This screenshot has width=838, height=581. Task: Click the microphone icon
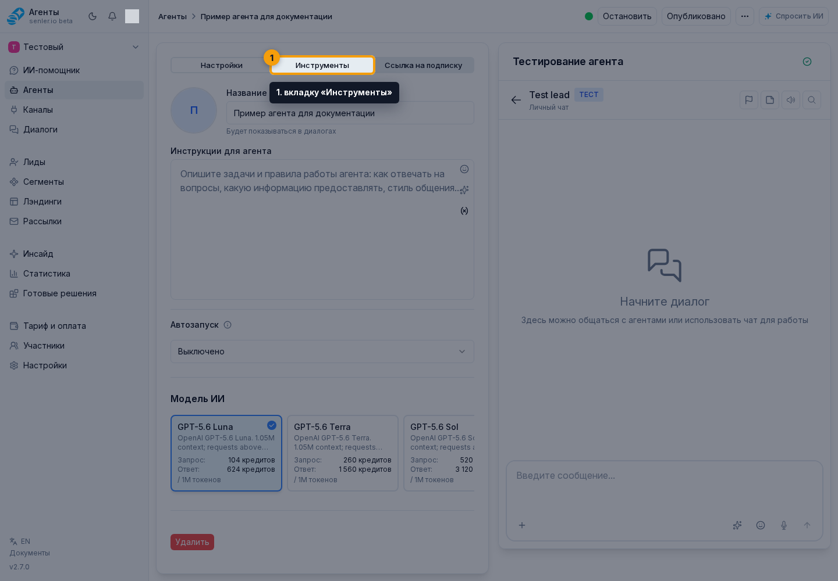784,525
